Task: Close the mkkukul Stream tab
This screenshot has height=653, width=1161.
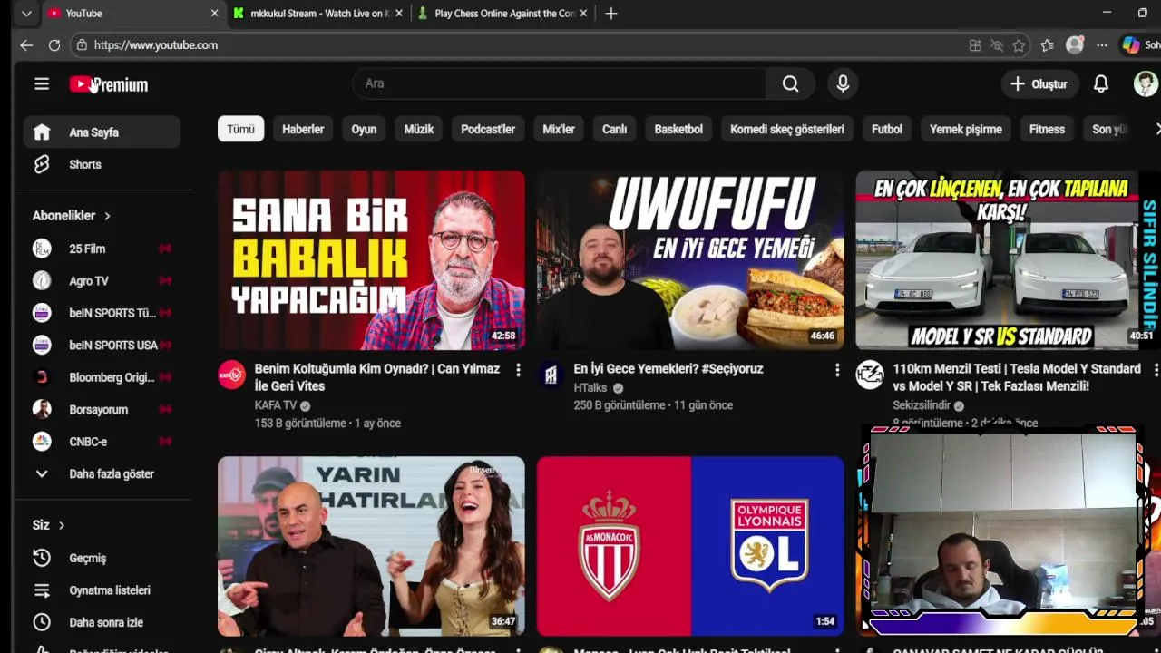Action: (398, 14)
